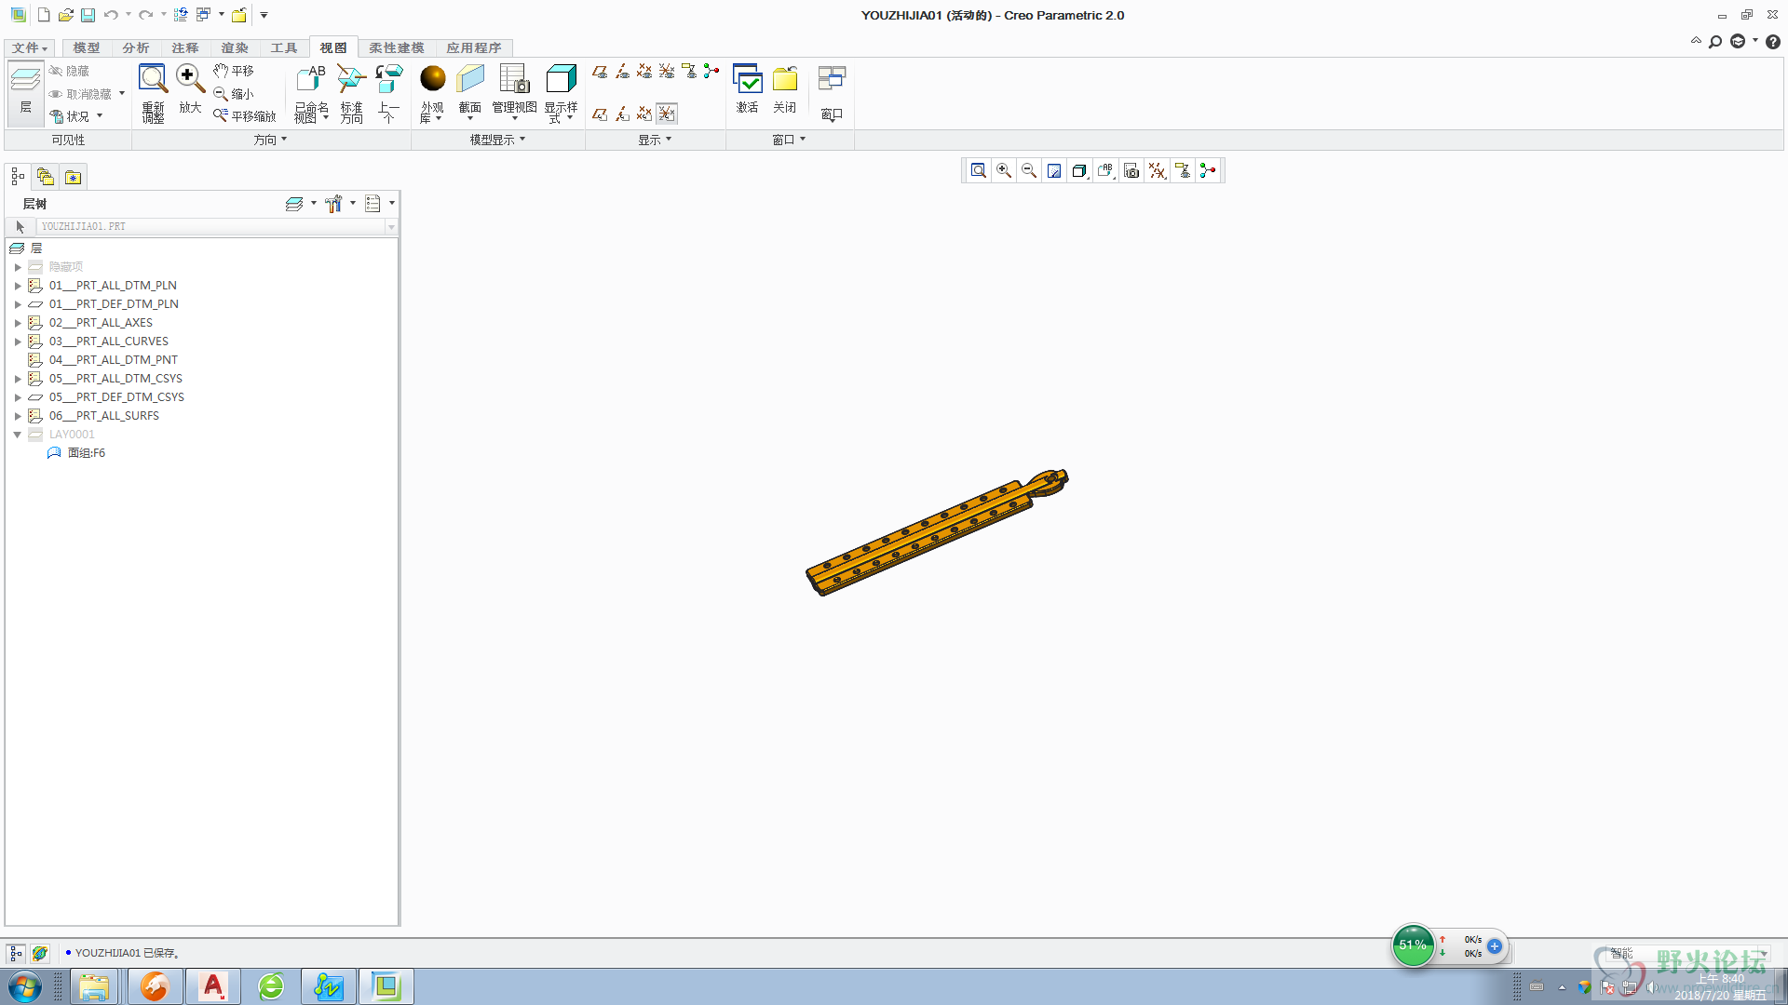
Task: Click search magnifier icon at top right
Action: [x=1714, y=41]
